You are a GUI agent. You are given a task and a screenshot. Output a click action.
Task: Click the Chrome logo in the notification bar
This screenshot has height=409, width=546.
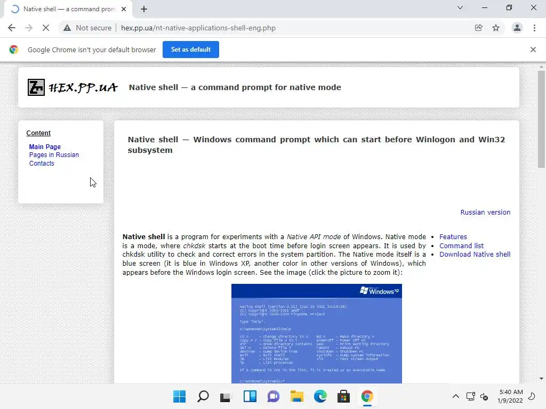14,50
